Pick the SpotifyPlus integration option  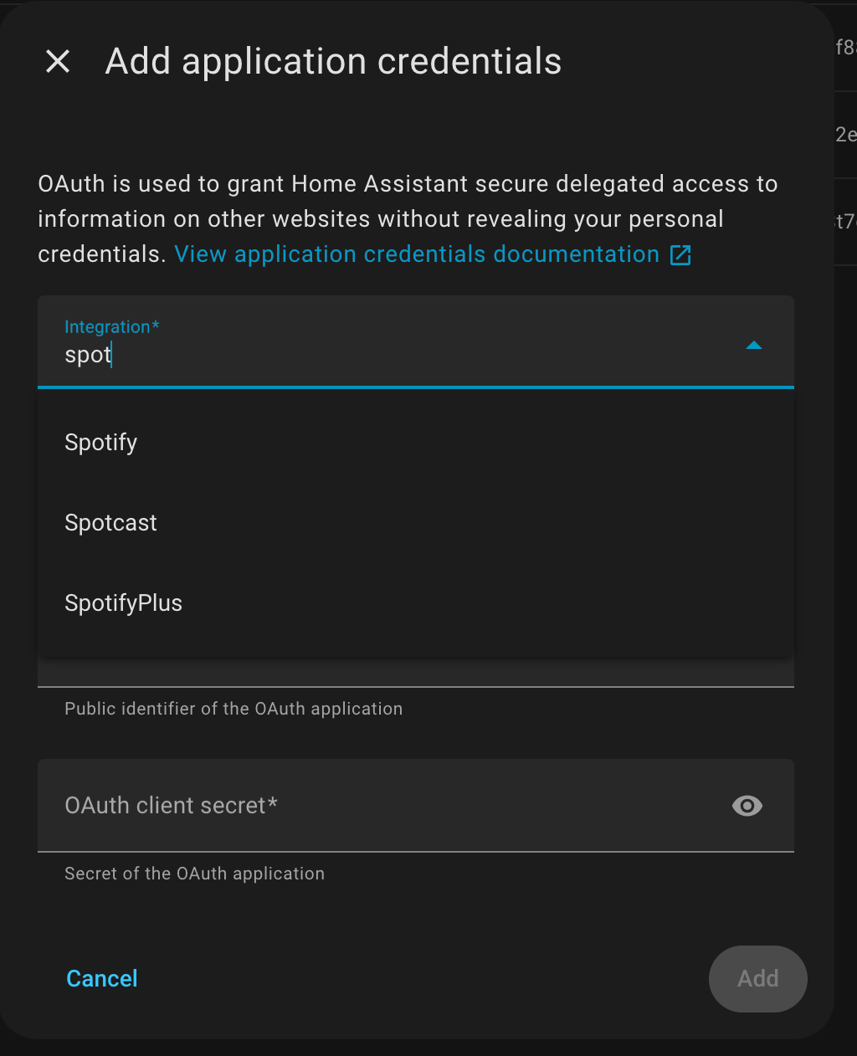tap(124, 603)
